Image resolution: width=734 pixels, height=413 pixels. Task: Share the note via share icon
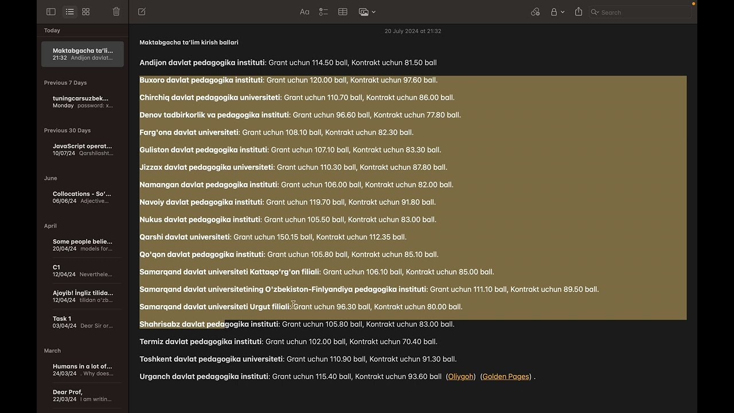point(579,11)
